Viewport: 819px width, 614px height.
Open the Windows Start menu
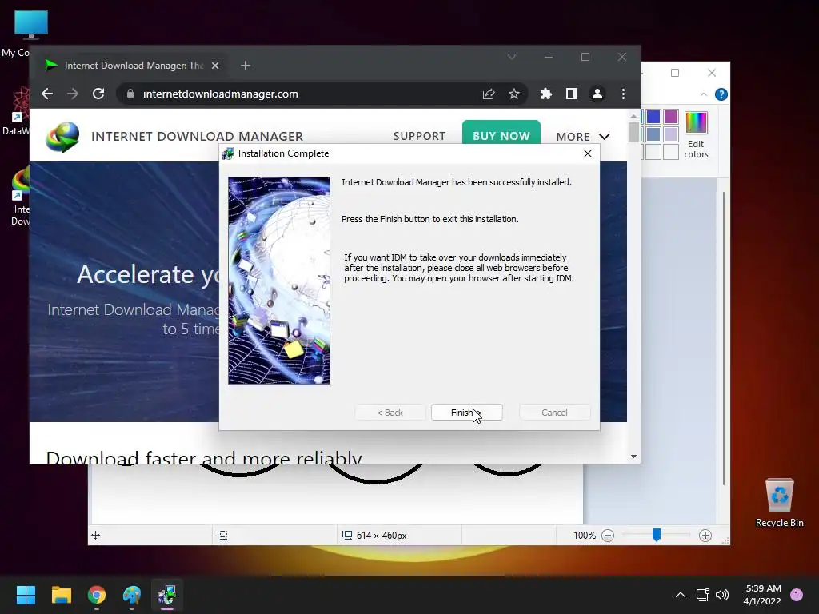point(26,595)
